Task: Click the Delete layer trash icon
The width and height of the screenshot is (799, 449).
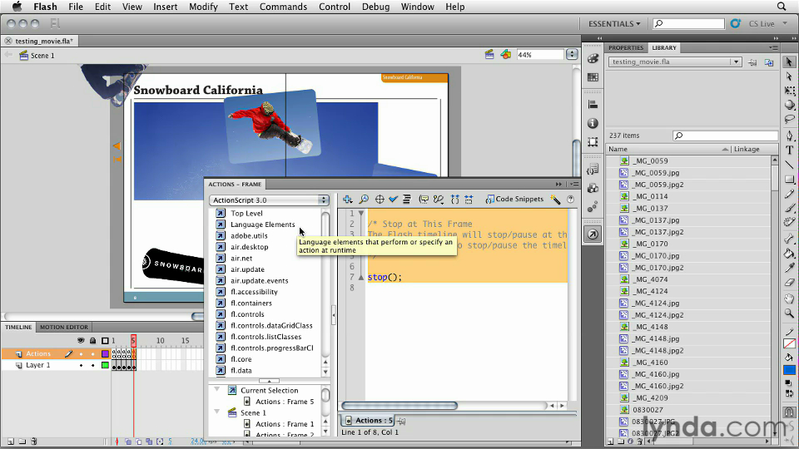Action: coord(34,442)
